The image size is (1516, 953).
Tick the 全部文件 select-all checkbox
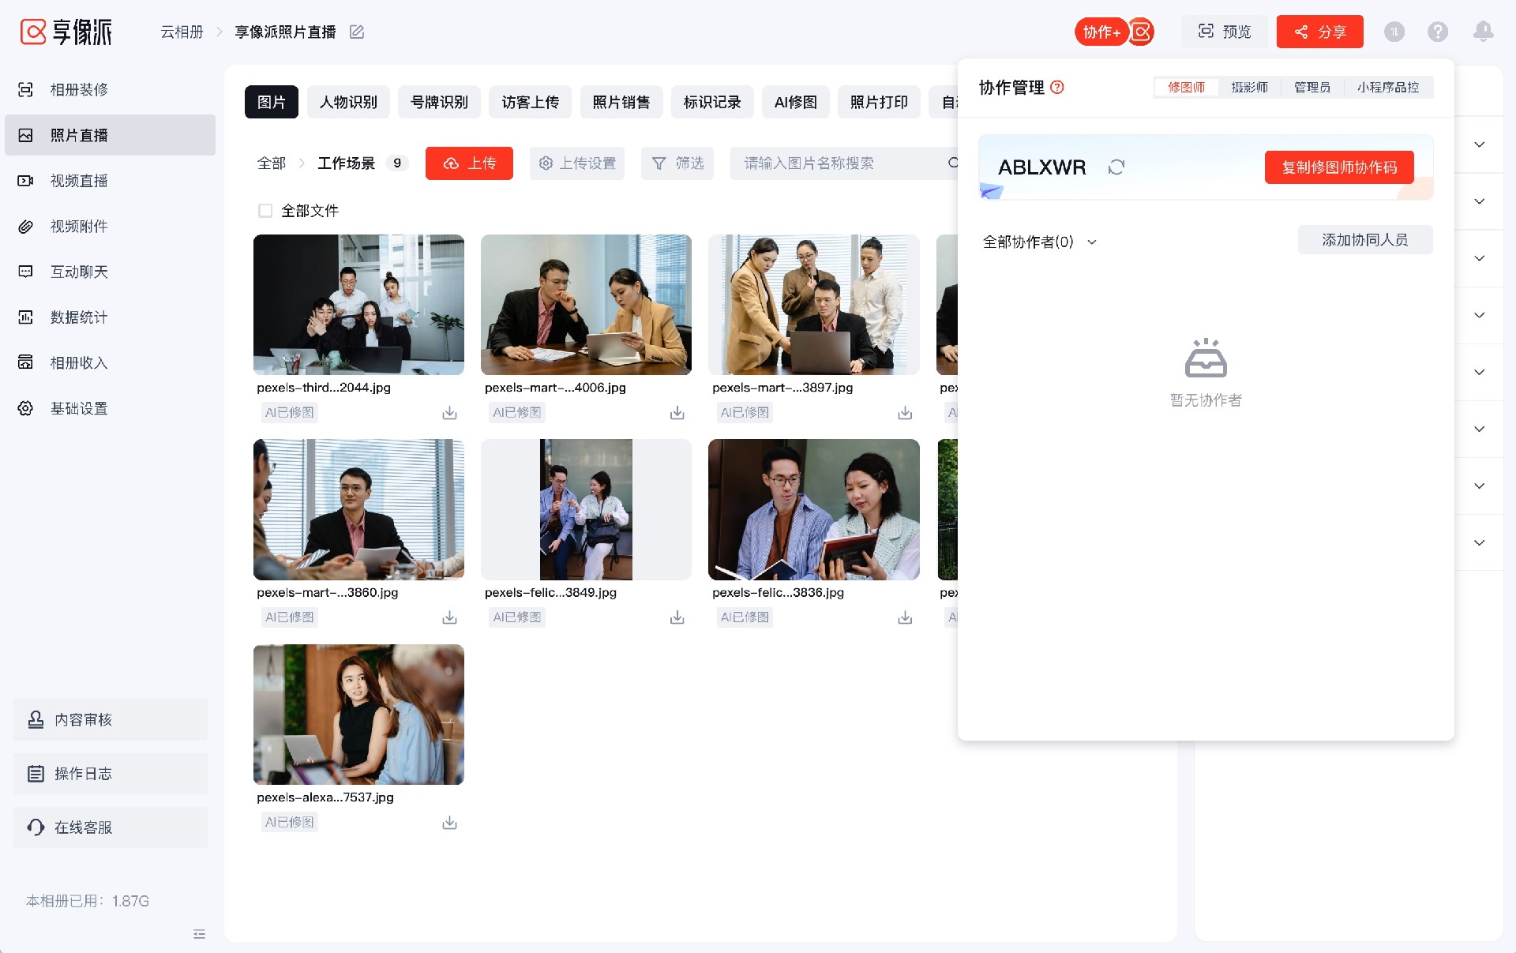click(265, 211)
